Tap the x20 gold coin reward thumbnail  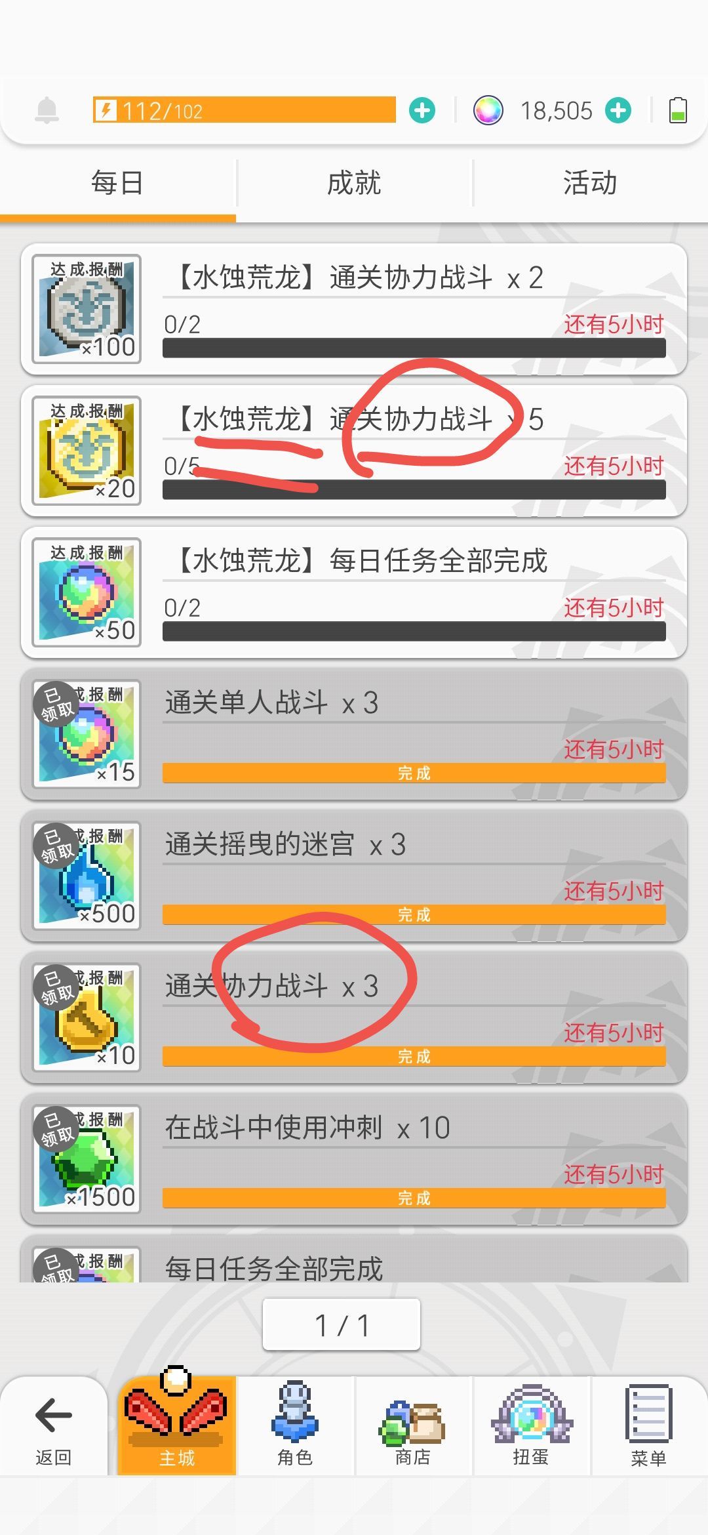(87, 451)
